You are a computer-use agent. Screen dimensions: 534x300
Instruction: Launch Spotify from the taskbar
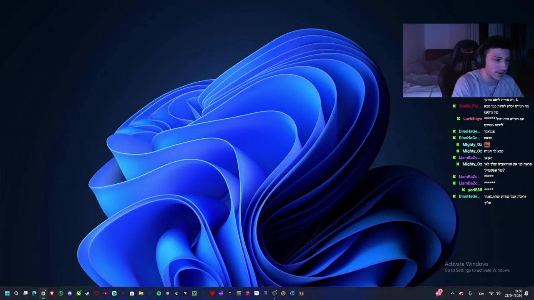159,293
